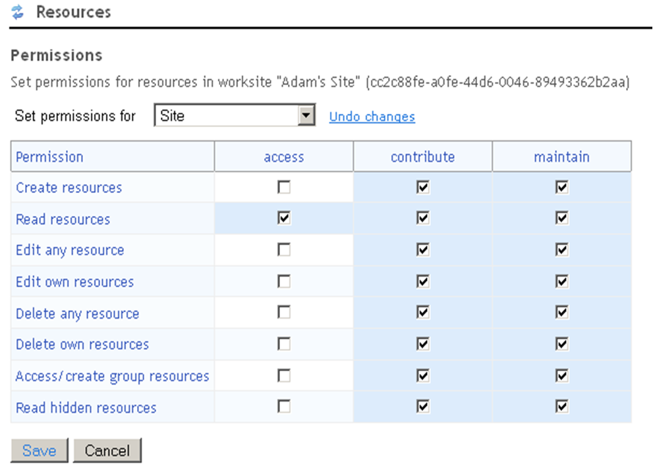The image size is (653, 476).
Task: Click the Undo changes link
Action: click(372, 117)
